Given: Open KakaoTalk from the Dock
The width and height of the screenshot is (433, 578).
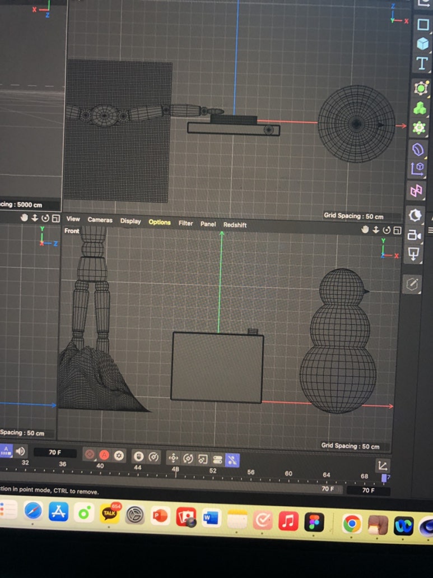Looking at the screenshot, I should 109,514.
